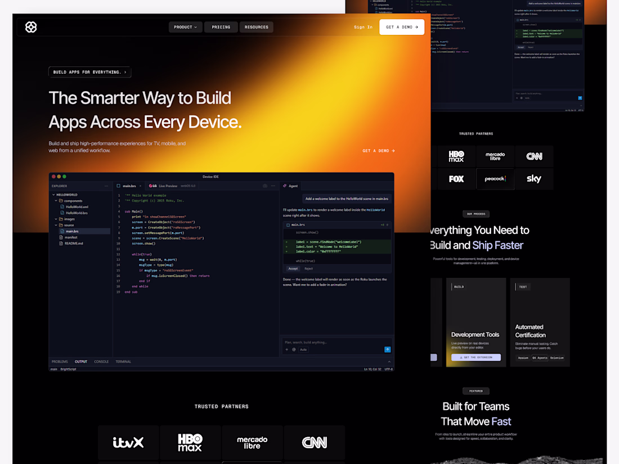Collapse the components folder
The image size is (619, 464).
[56, 201]
